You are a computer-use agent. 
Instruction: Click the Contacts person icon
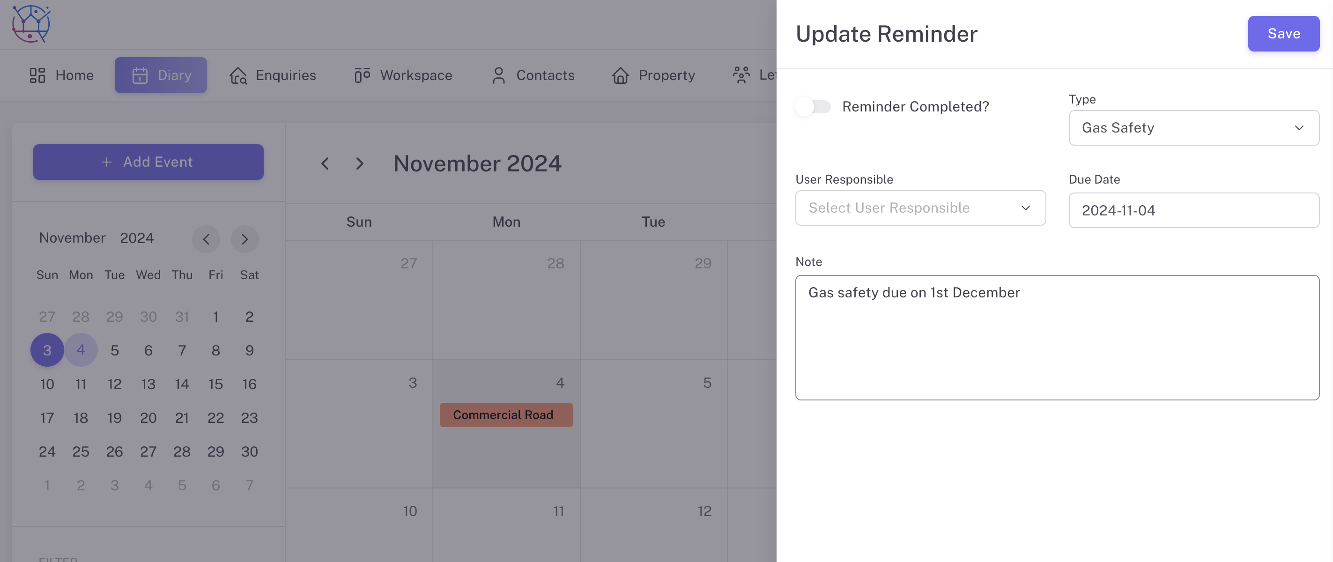498,75
